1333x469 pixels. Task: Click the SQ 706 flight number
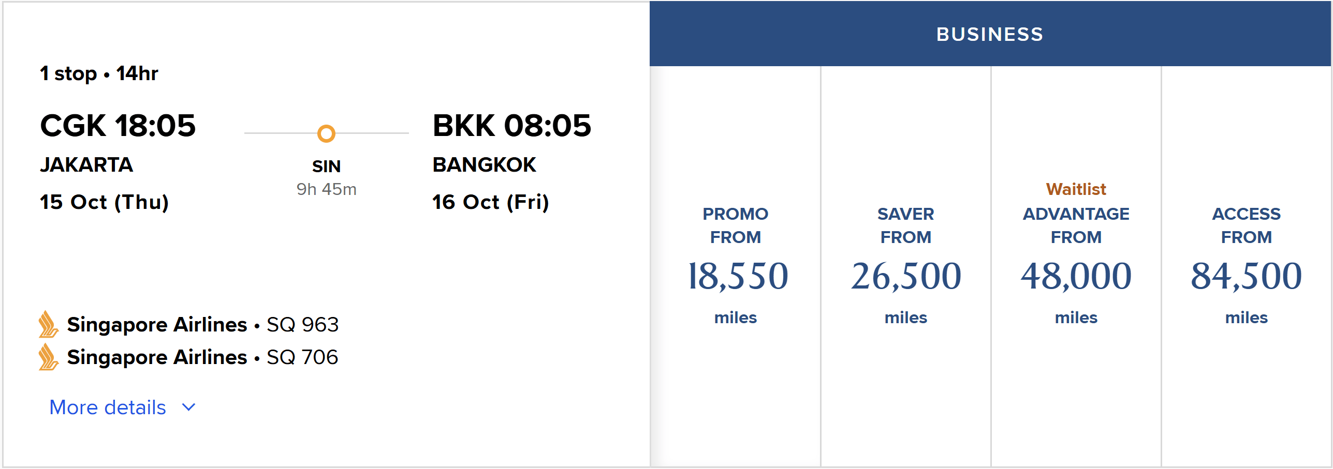click(302, 357)
